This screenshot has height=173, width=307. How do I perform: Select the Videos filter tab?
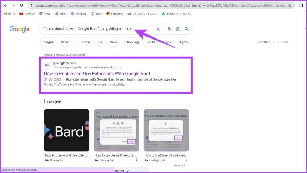click(66, 42)
